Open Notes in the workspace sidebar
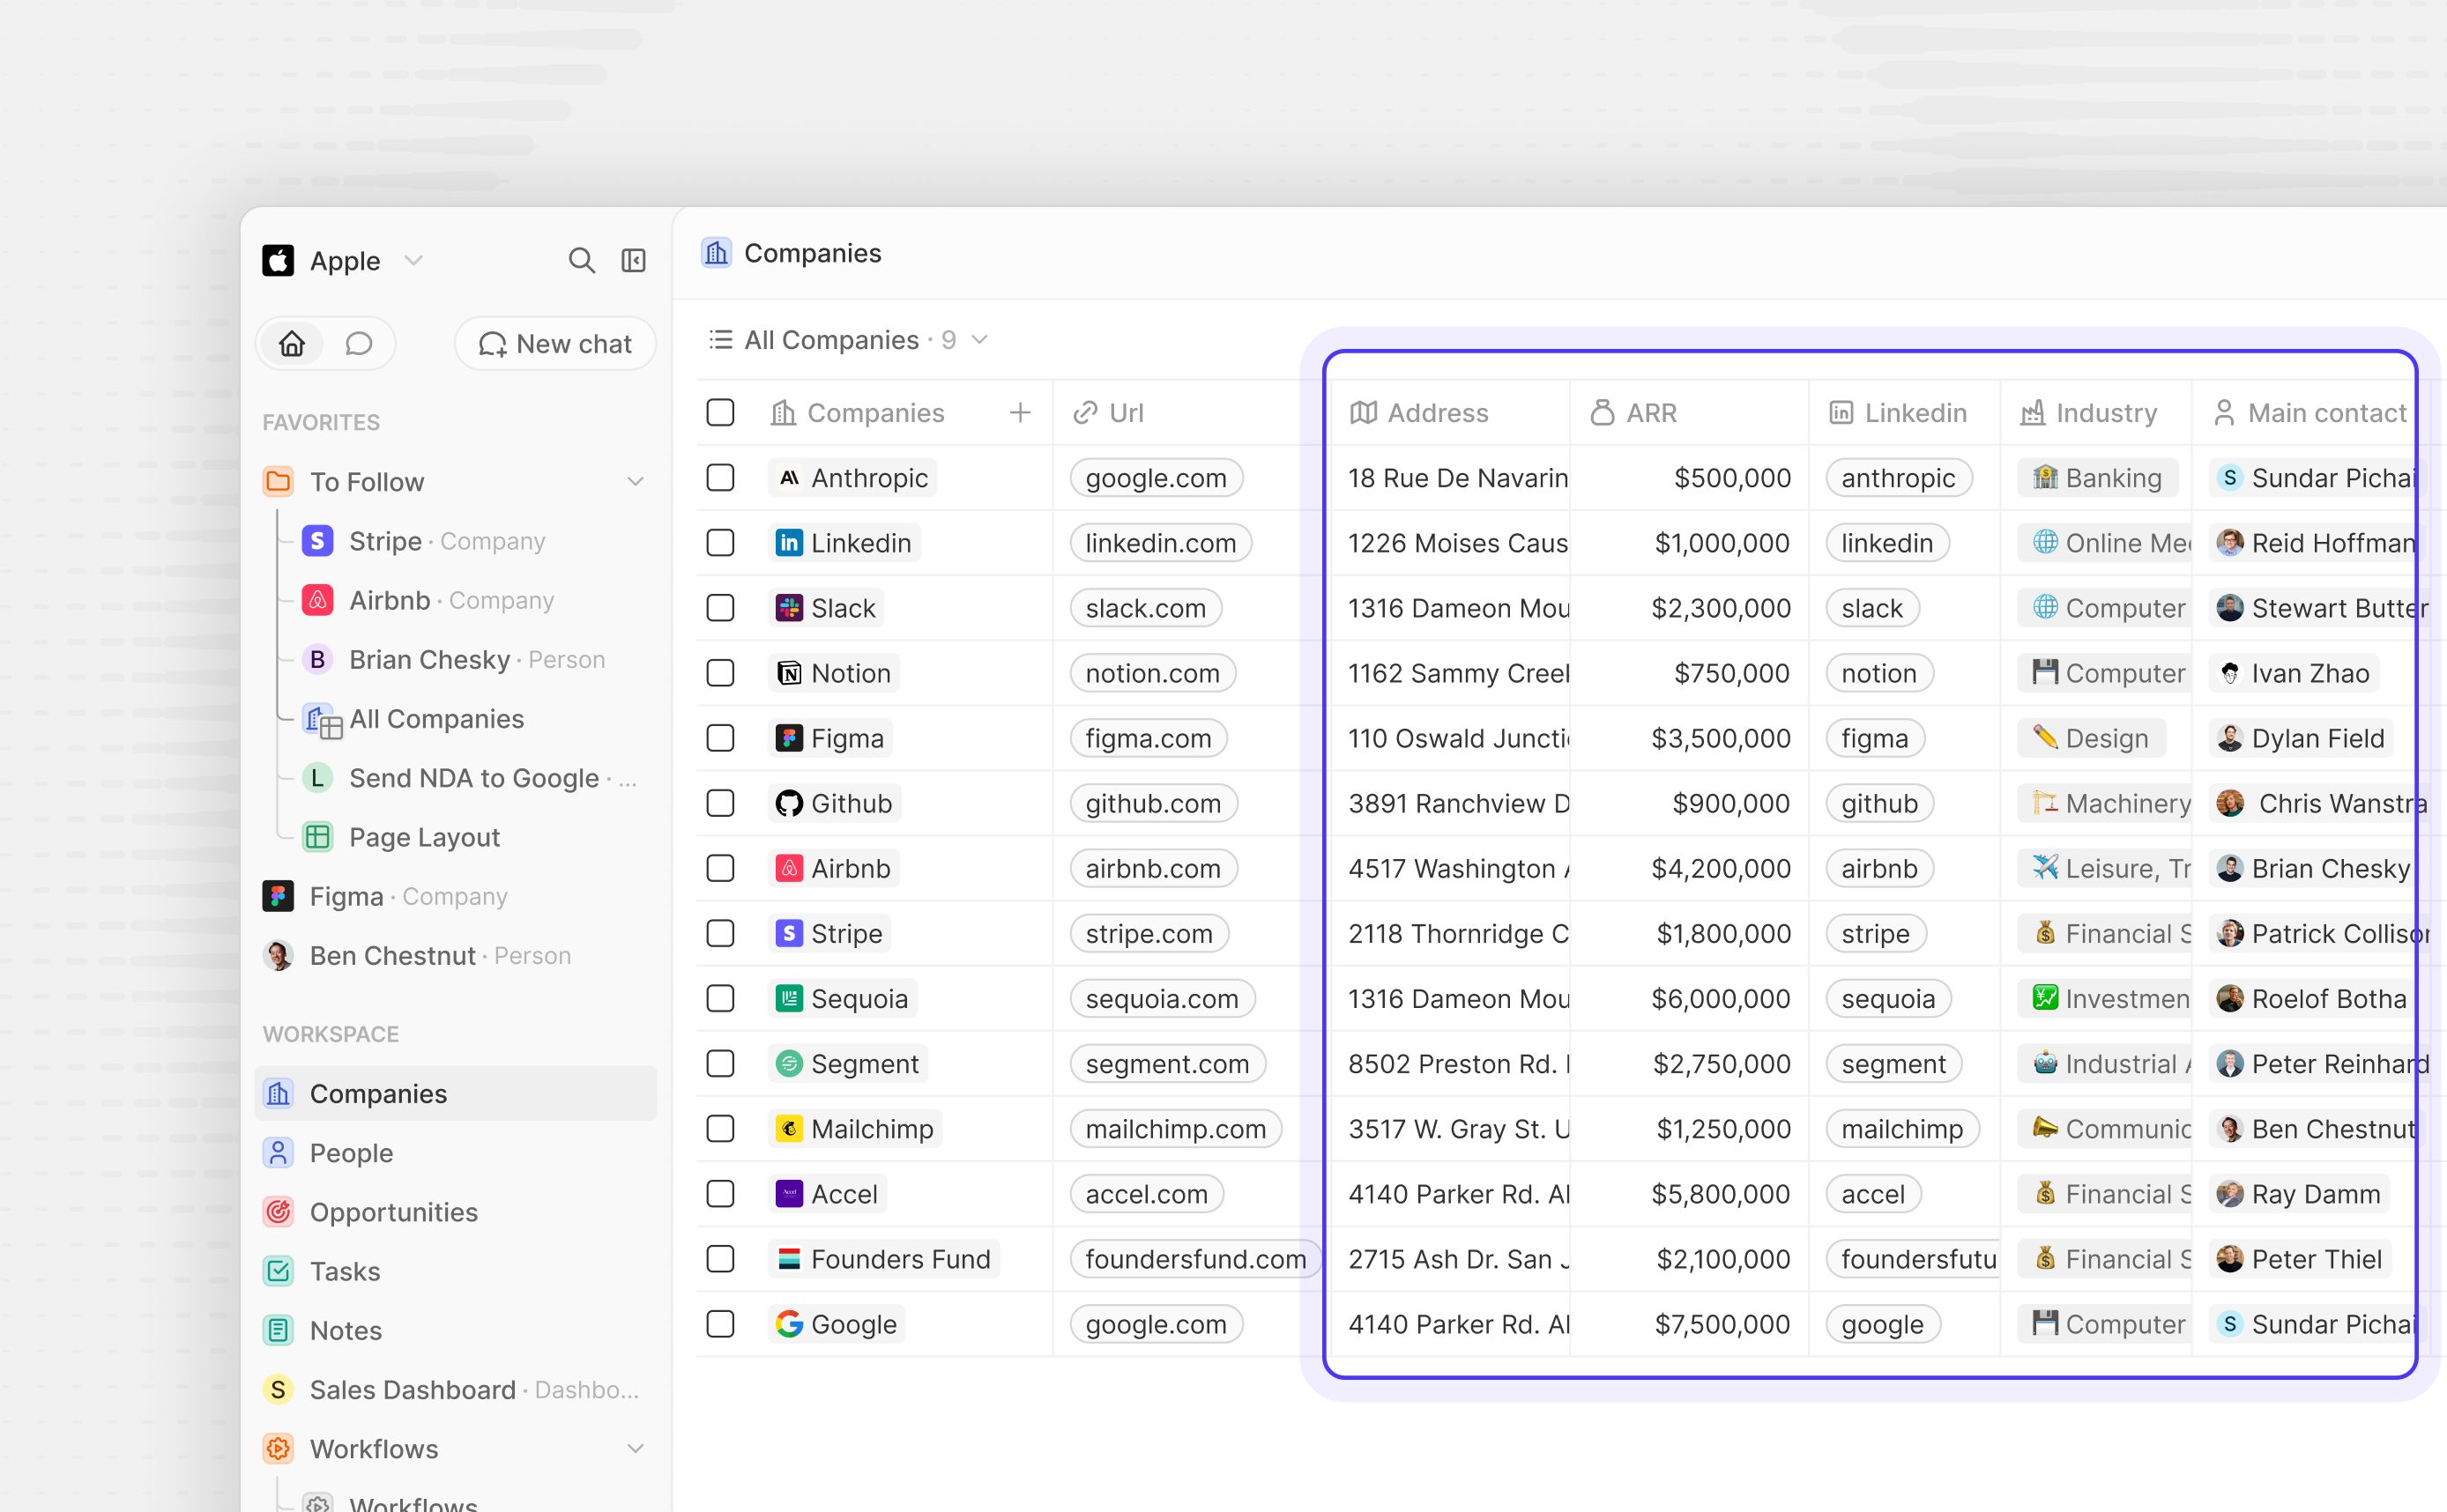This screenshot has height=1512, width=2447. pos(457,1330)
